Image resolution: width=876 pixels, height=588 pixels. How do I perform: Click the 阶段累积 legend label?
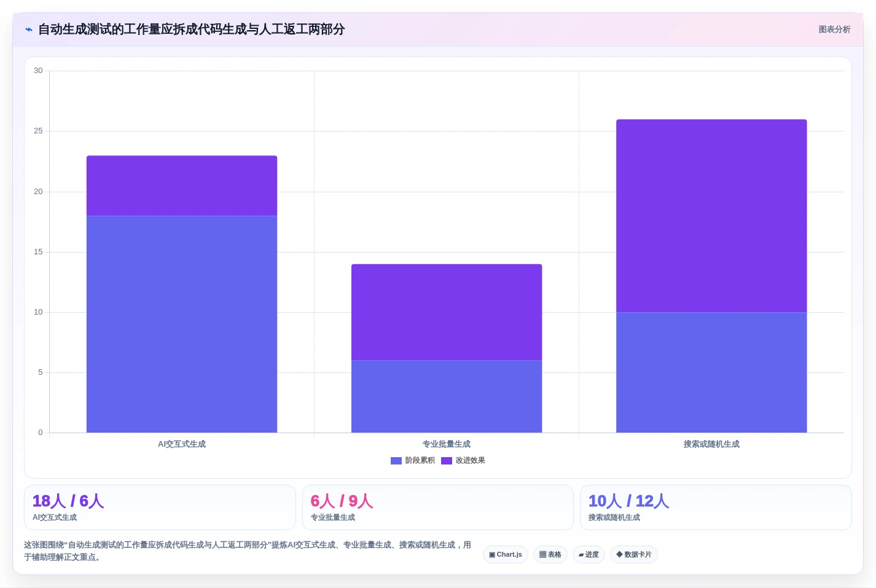point(420,461)
